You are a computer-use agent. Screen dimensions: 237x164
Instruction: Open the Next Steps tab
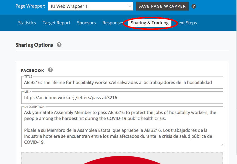point(187,23)
